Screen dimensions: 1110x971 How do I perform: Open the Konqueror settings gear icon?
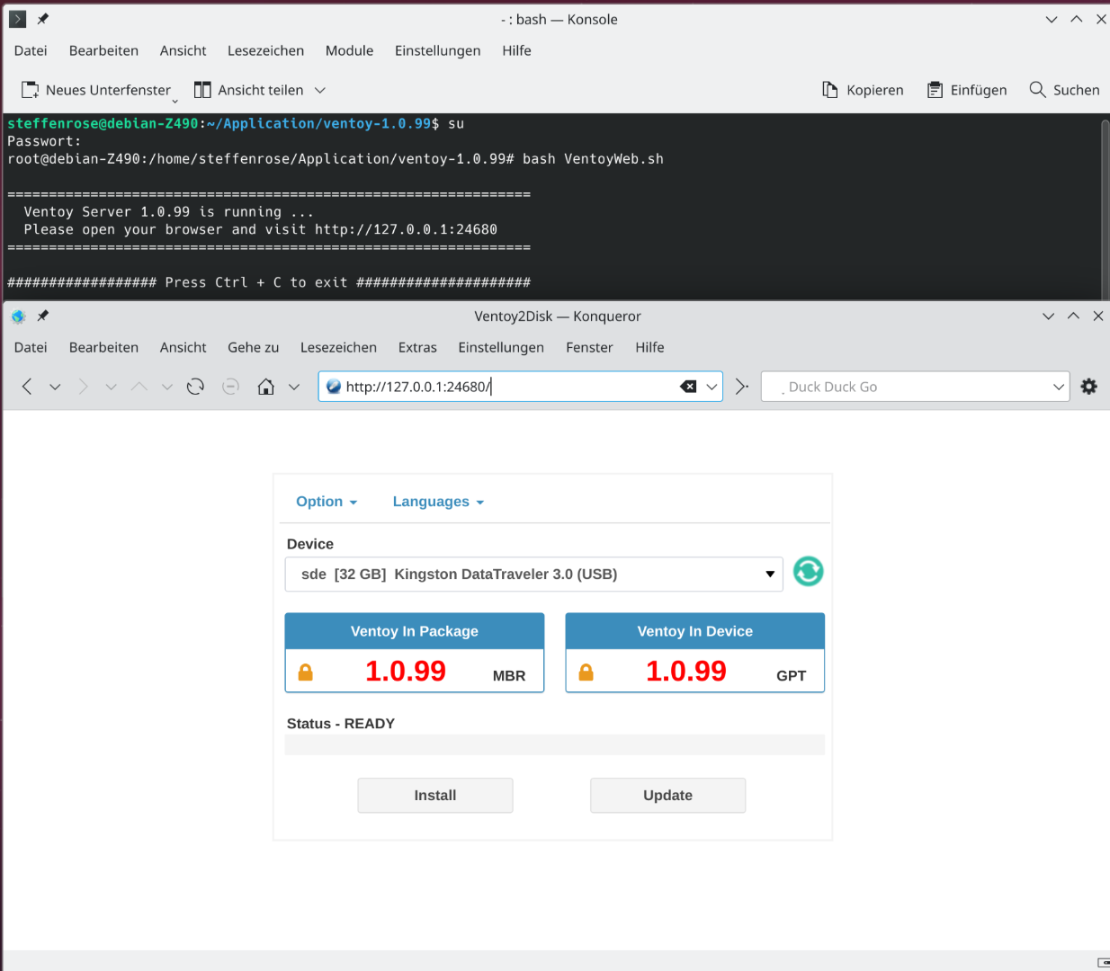point(1088,387)
